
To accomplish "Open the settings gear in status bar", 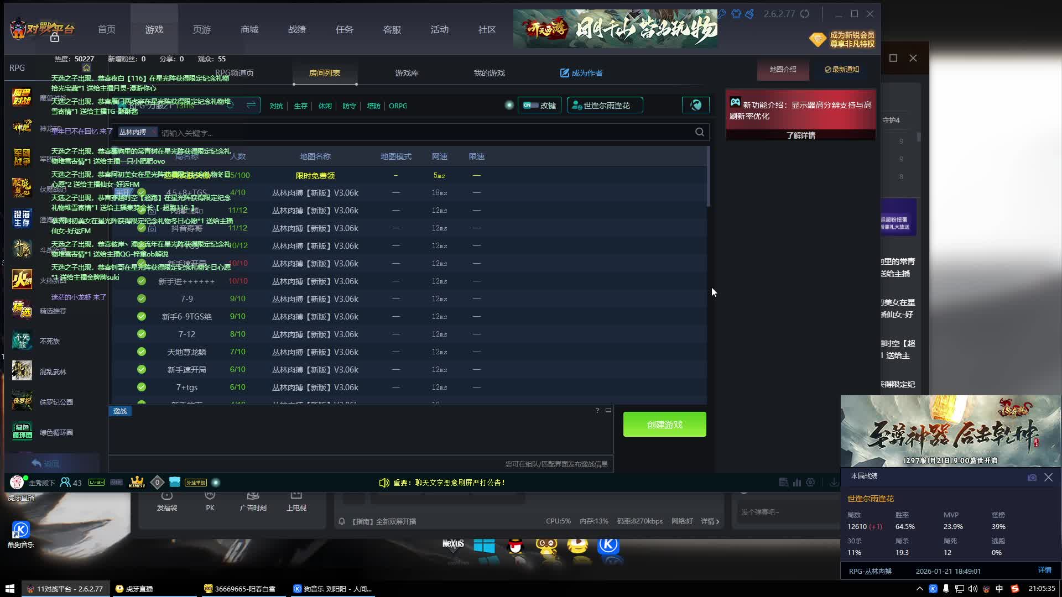I will point(810,483).
